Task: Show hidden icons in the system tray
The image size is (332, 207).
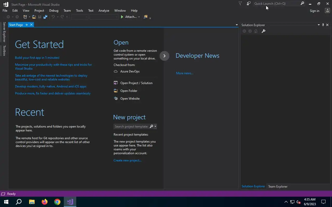Action: [x=286, y=202]
